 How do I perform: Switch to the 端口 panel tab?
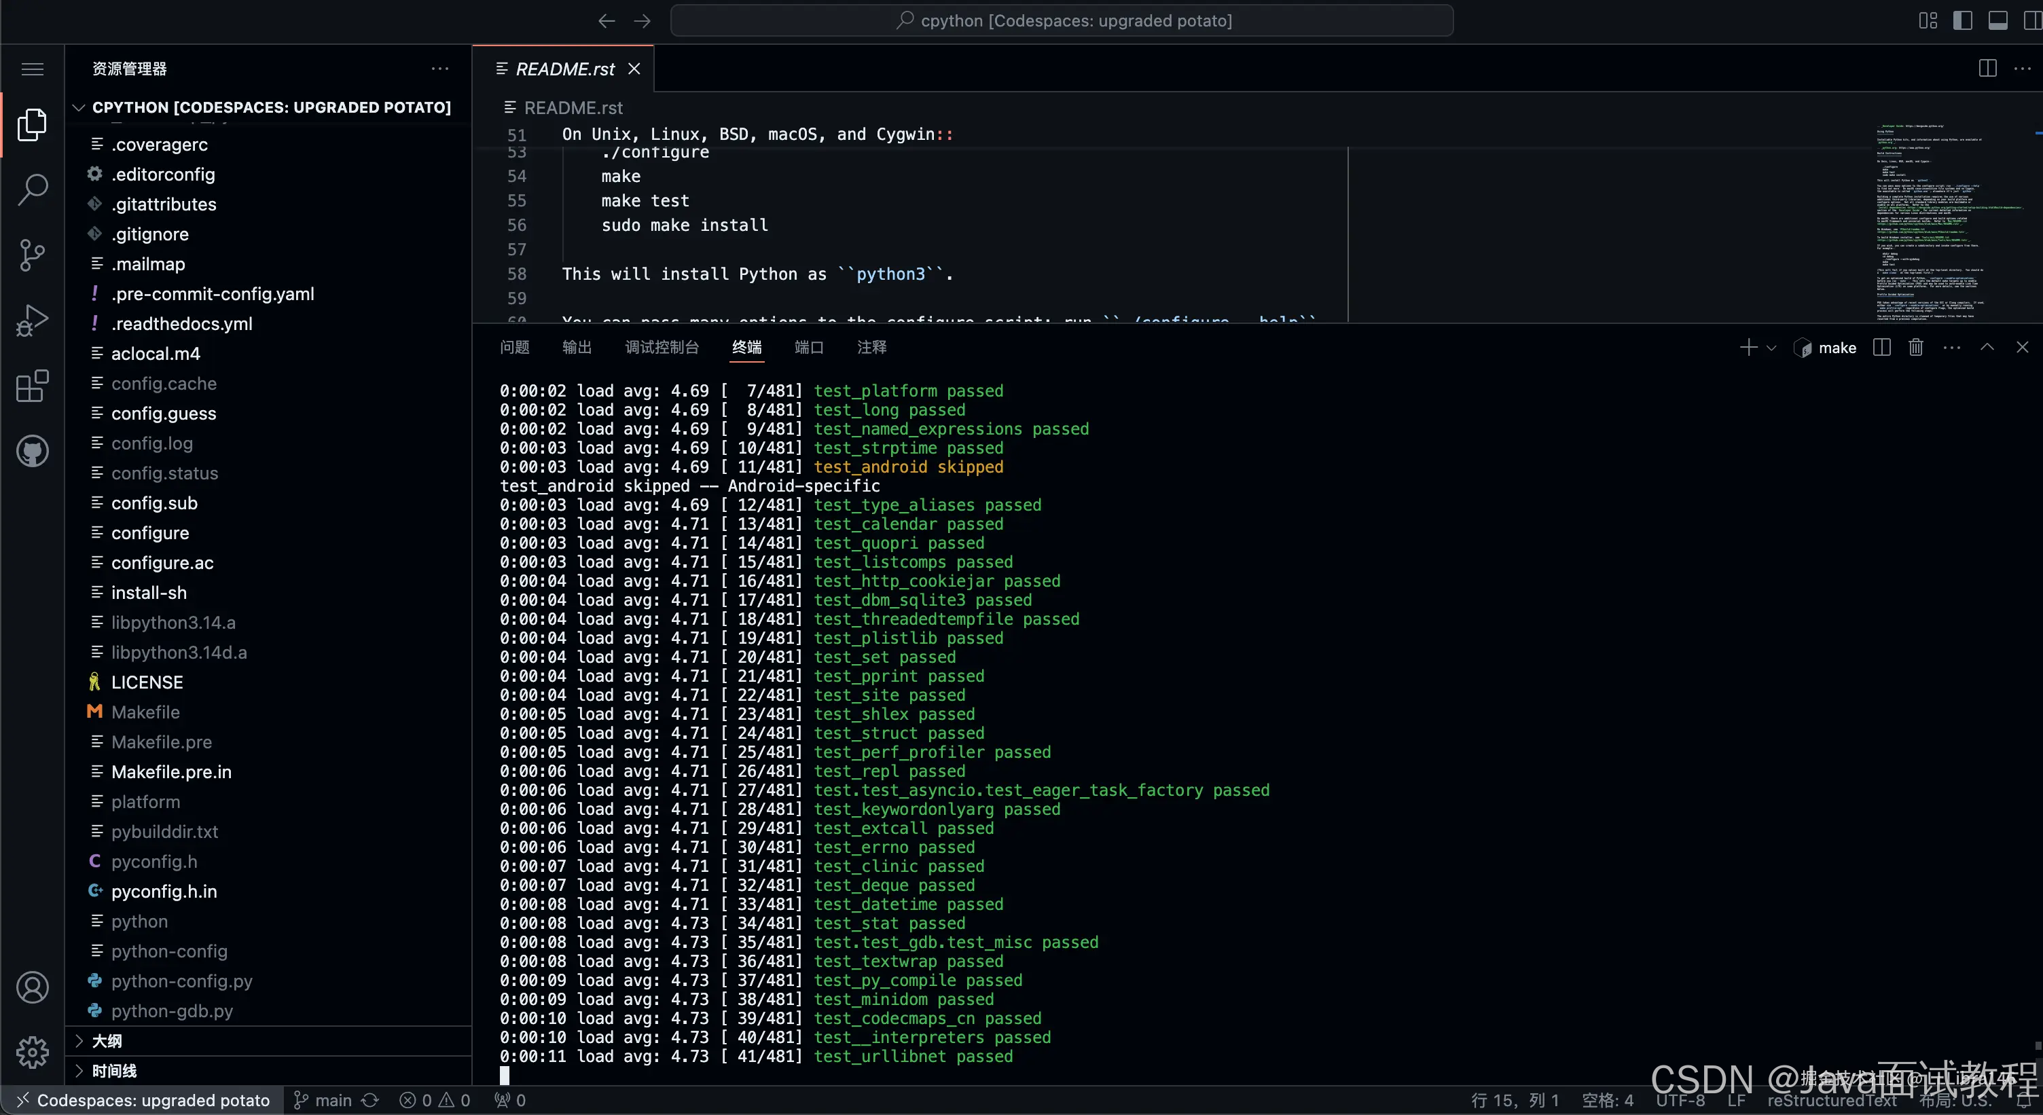tap(809, 348)
